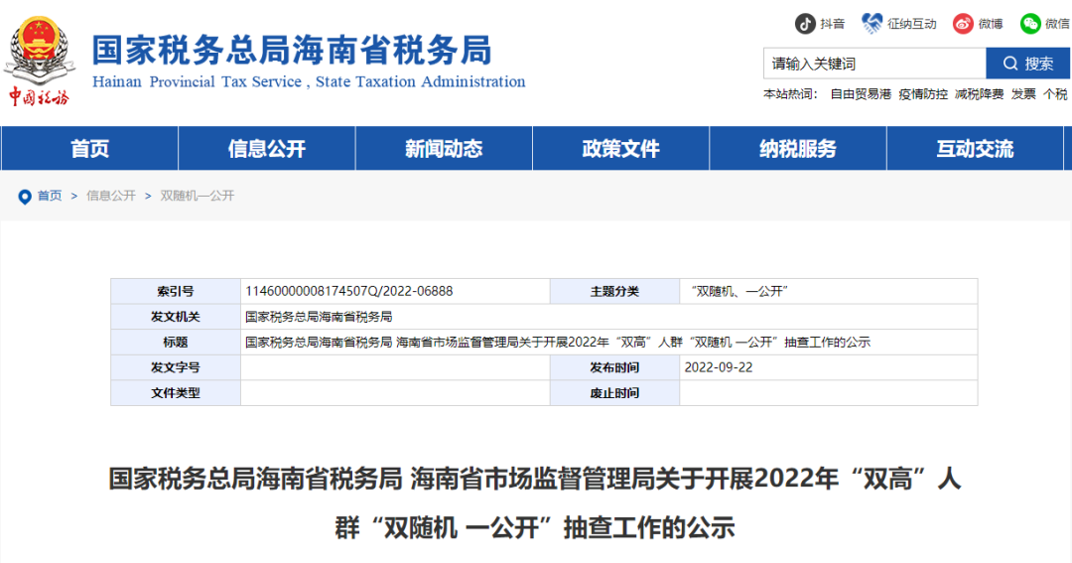
Task: Click the 征纳互动 handshake heart icon
Action: click(x=872, y=23)
